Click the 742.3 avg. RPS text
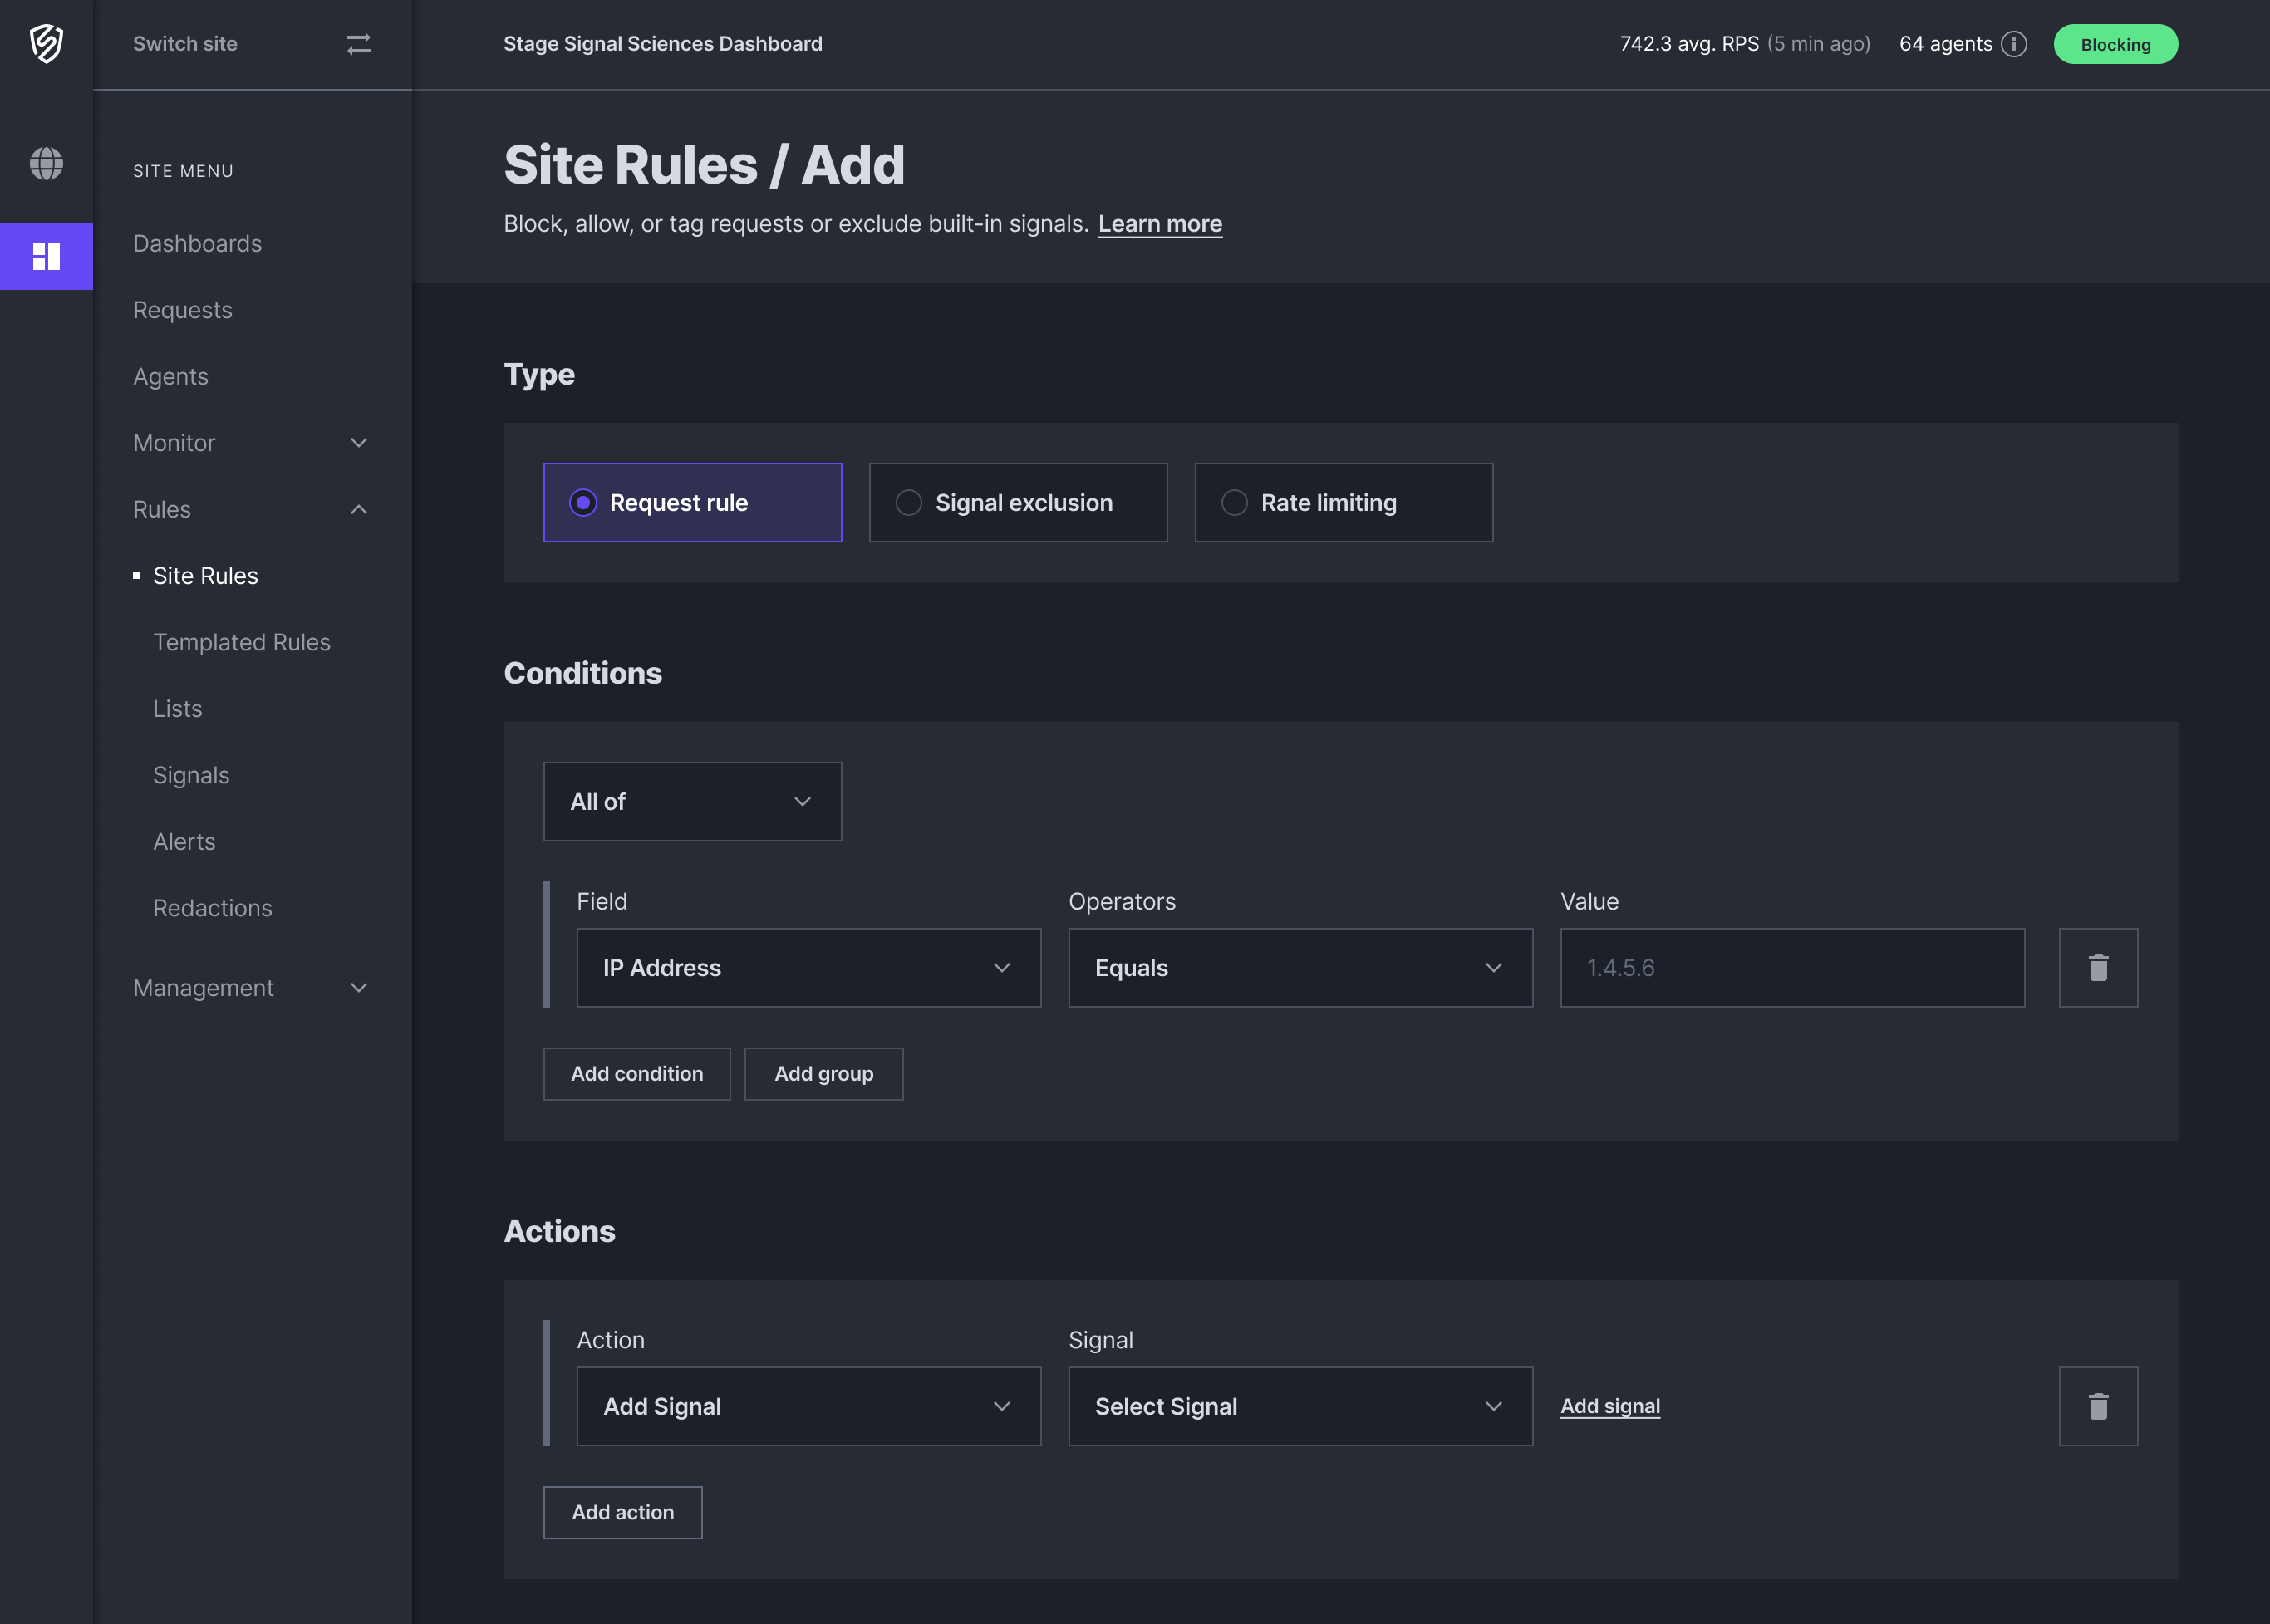2270x1624 pixels. pyautogui.click(x=1689, y=44)
